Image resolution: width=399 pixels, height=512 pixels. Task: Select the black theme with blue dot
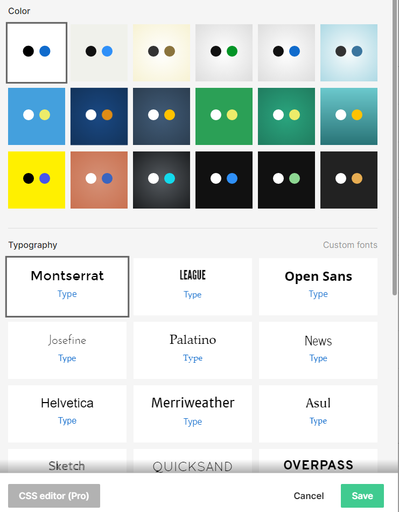point(224,180)
